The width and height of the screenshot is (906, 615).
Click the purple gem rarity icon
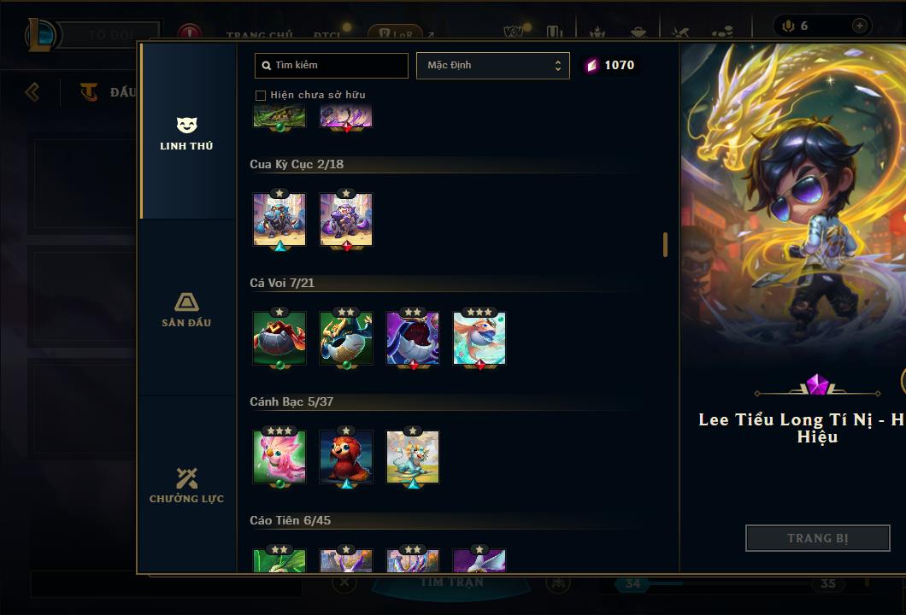pos(817,384)
